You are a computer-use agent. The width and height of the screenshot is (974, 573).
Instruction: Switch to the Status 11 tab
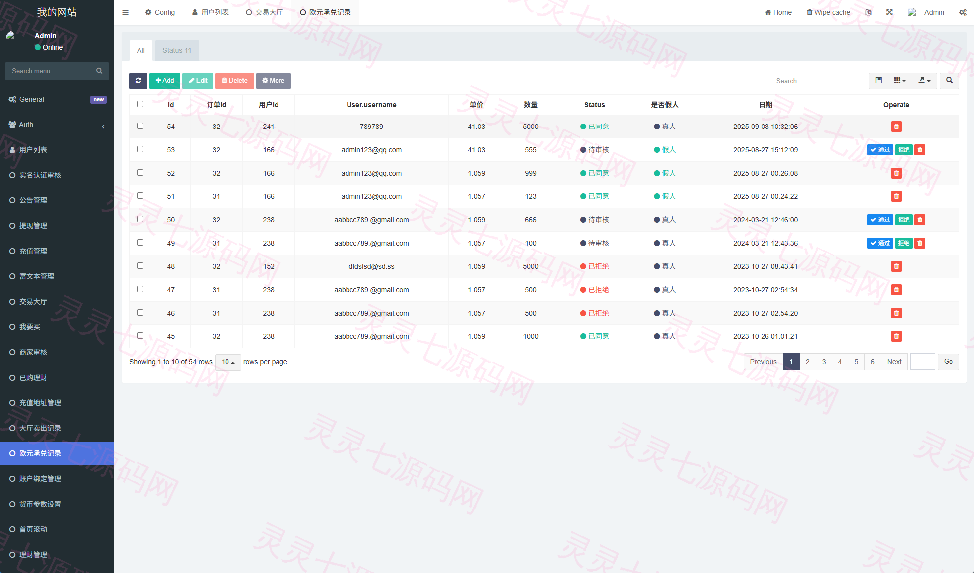click(177, 50)
